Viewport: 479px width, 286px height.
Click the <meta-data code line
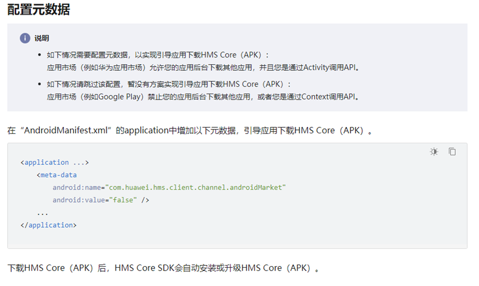pyautogui.click(x=57, y=175)
